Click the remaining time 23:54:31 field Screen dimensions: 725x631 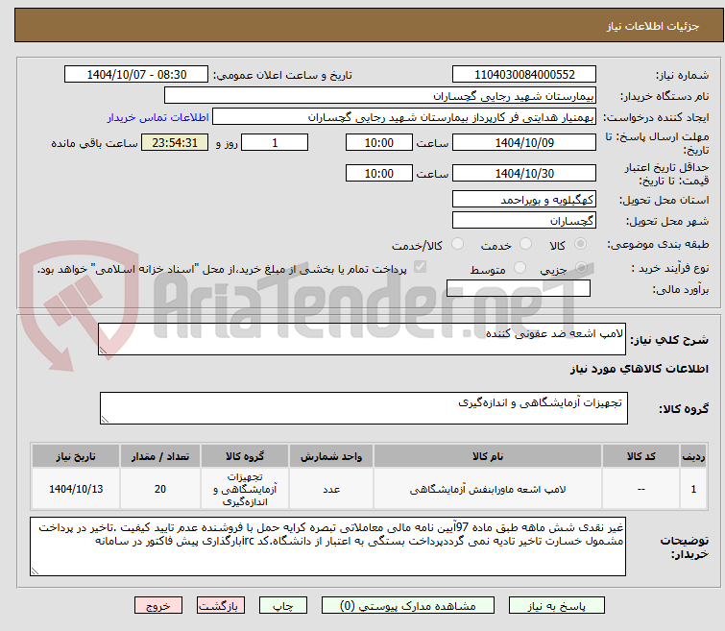175,142
